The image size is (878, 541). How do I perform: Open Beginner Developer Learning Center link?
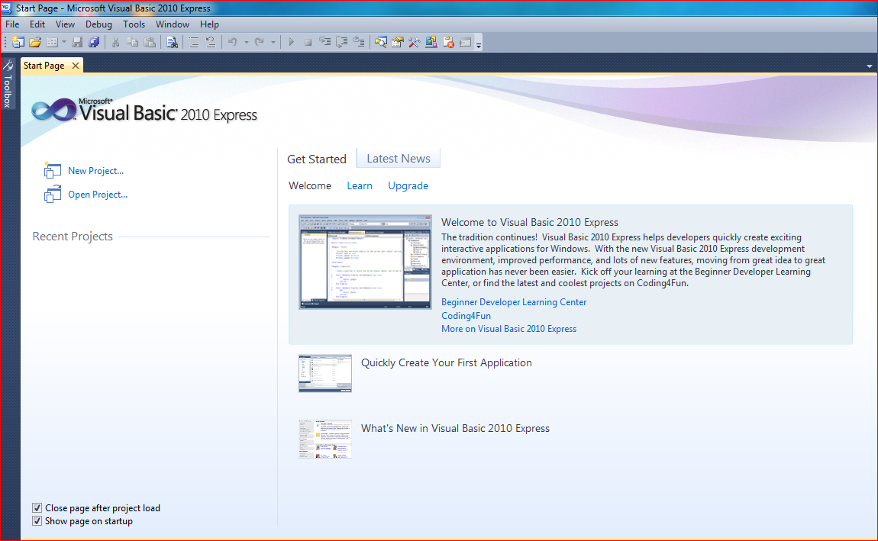coord(514,302)
